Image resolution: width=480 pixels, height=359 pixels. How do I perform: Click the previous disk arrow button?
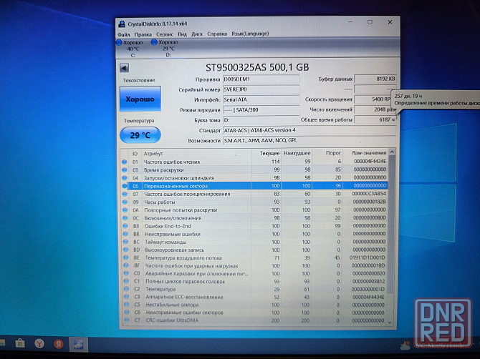click(x=124, y=68)
